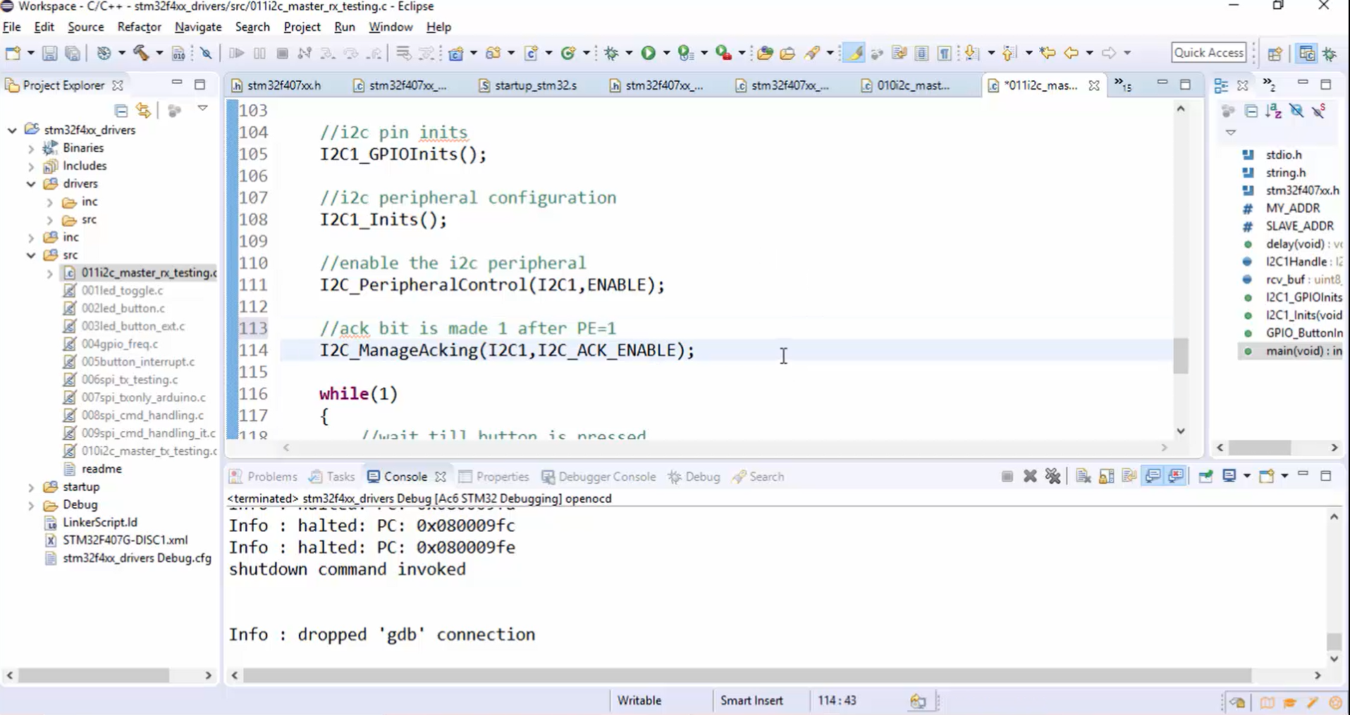Click the green Run icon
1350x715 pixels.
pos(648,53)
